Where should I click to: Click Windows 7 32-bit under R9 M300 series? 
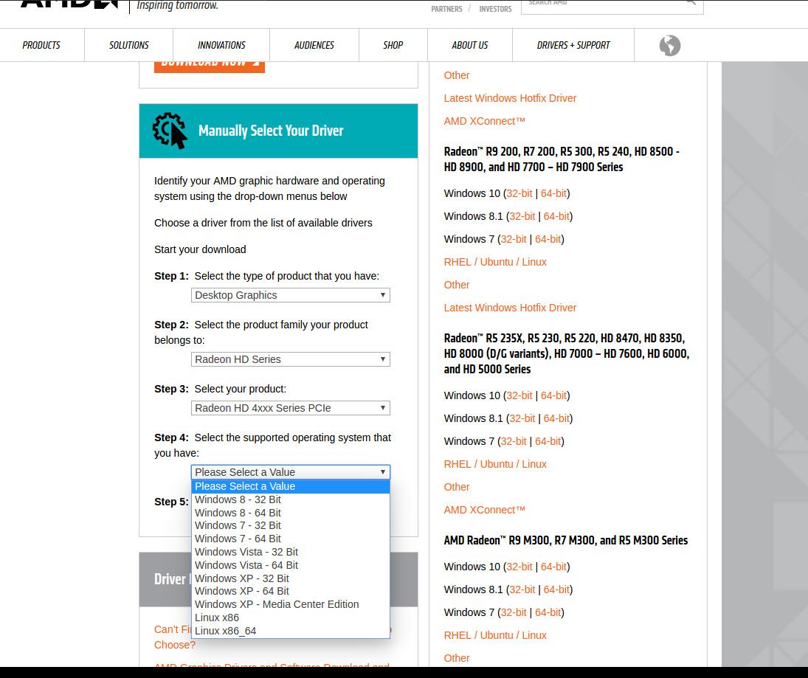514,612
